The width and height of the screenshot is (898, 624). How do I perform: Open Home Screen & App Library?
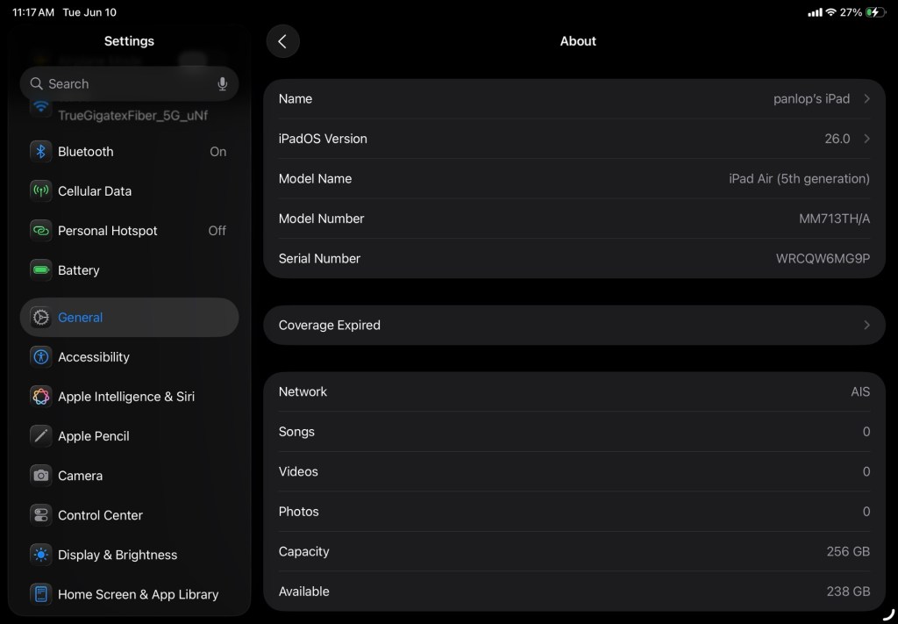tap(138, 594)
